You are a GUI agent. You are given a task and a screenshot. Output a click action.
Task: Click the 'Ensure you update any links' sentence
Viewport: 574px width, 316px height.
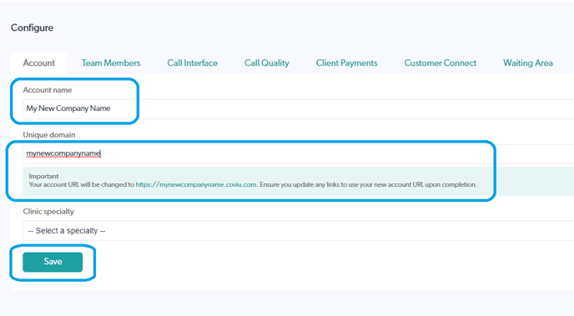point(368,185)
